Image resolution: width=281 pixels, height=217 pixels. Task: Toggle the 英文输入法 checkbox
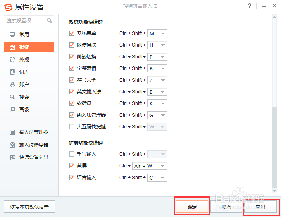coord(72,92)
